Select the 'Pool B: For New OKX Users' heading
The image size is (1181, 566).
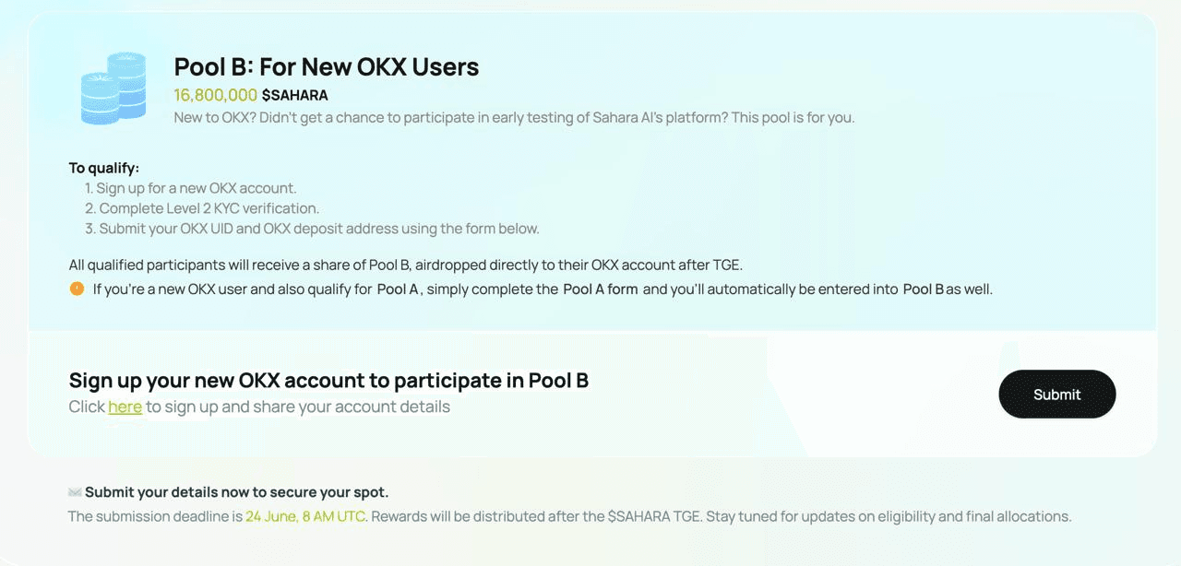click(x=327, y=66)
